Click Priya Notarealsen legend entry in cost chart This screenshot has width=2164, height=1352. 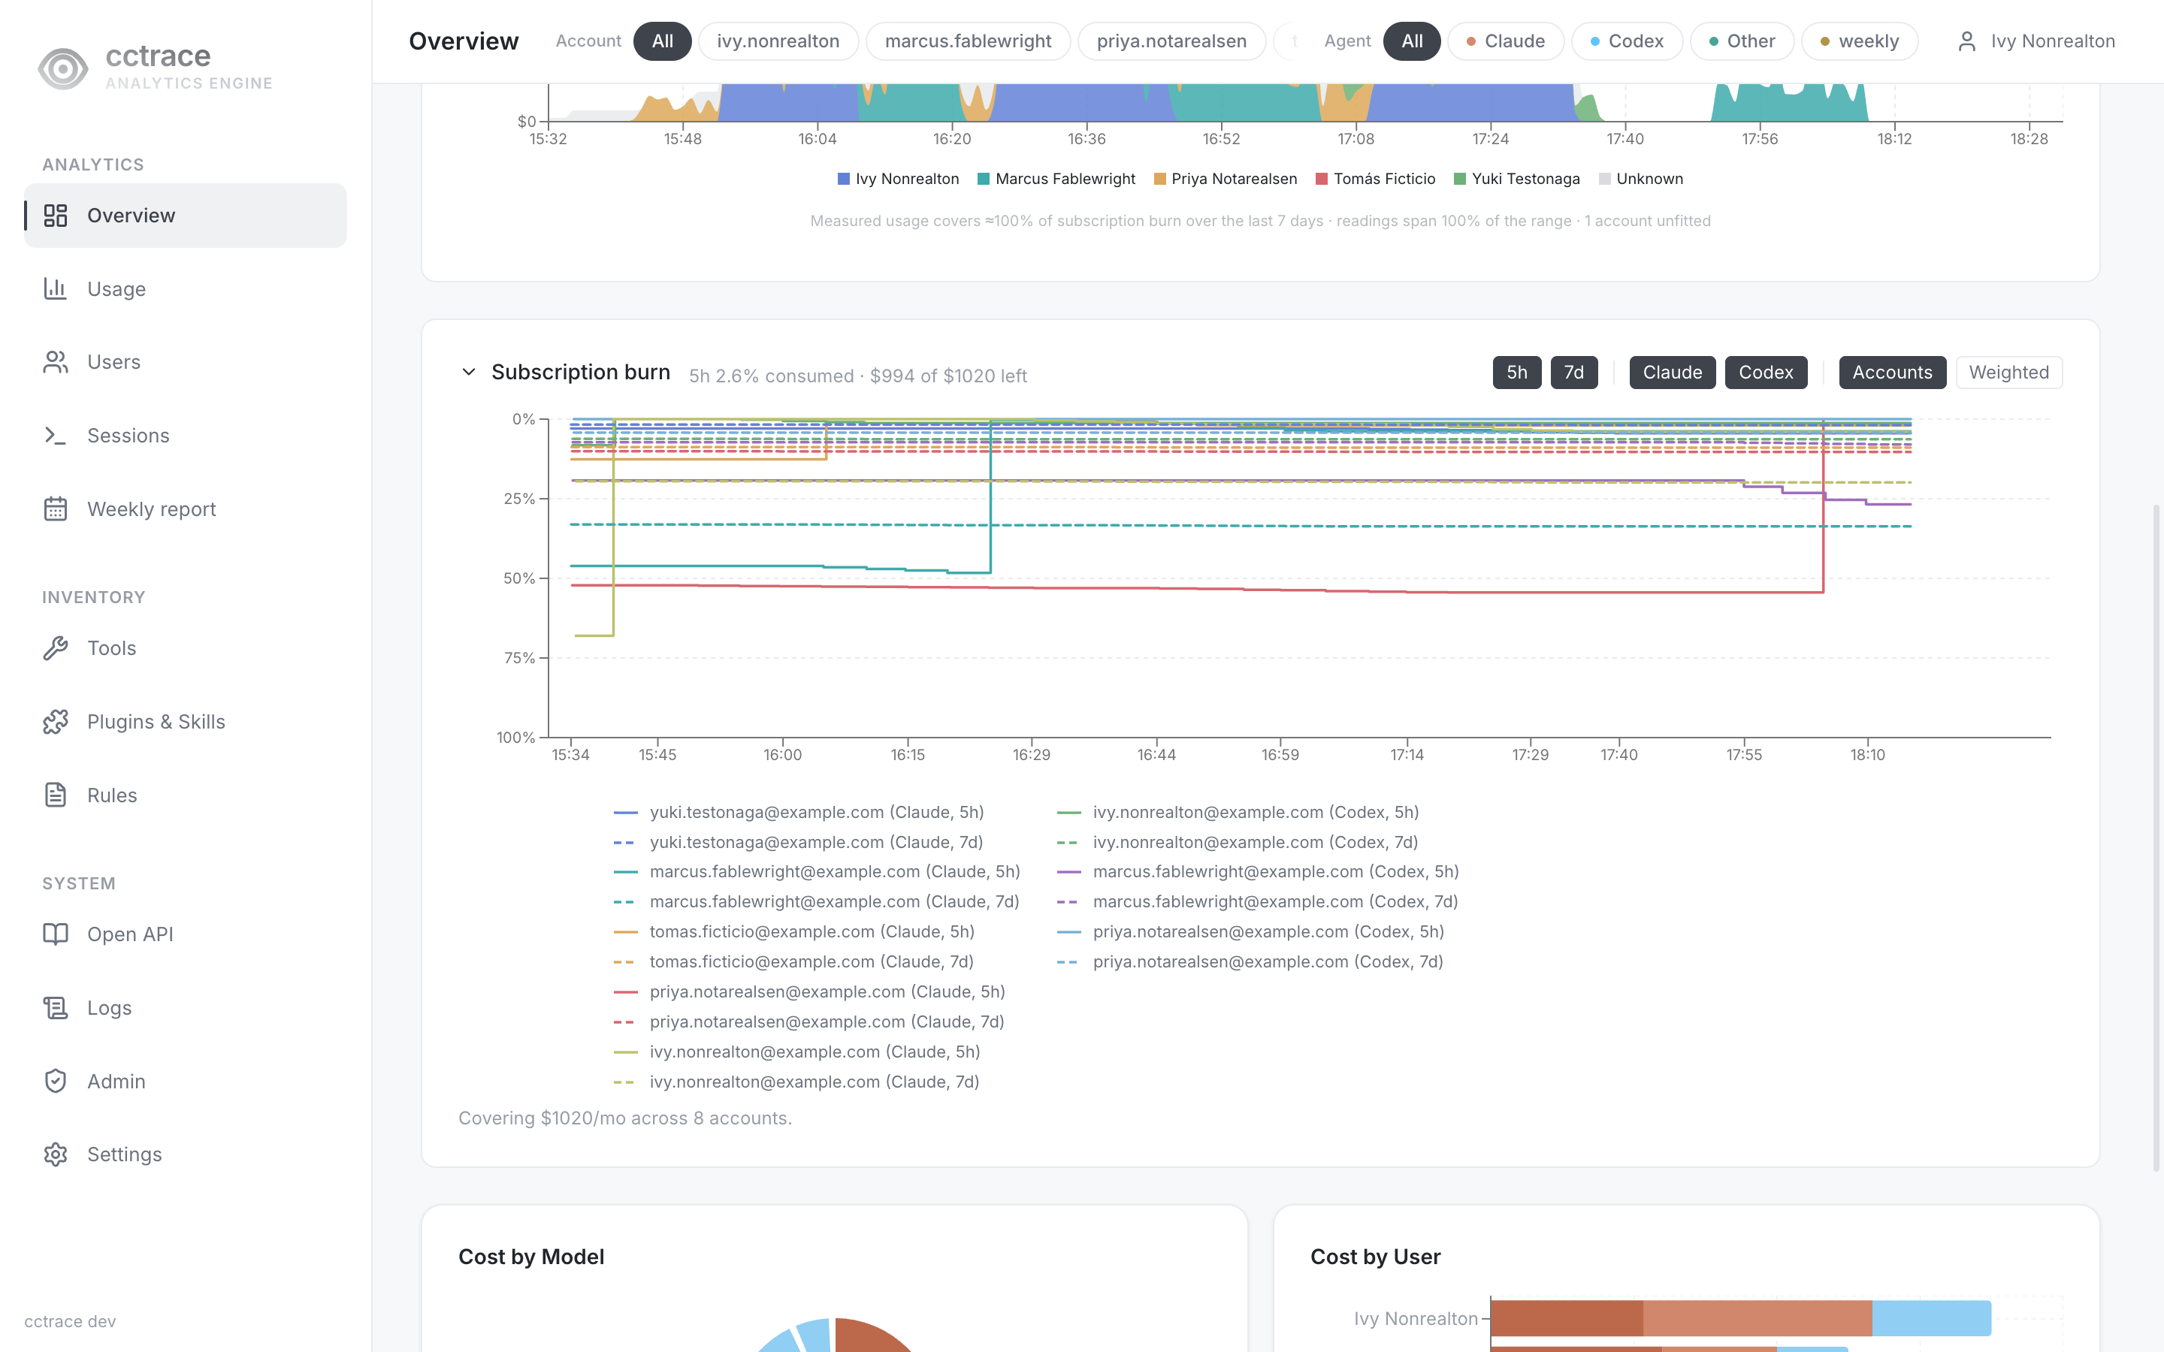pos(1225,179)
